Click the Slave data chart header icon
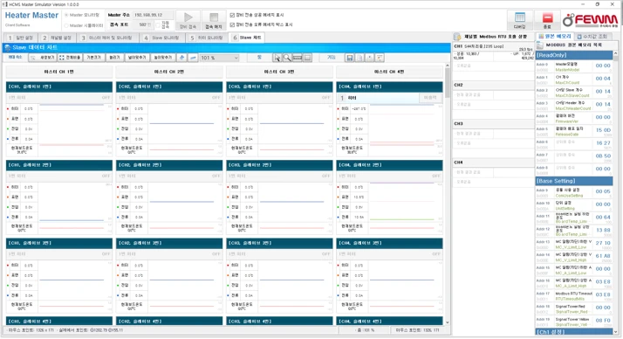This screenshot has width=623, height=339. (7, 48)
